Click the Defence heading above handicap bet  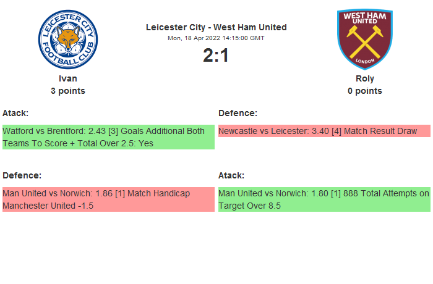[x=22, y=175]
